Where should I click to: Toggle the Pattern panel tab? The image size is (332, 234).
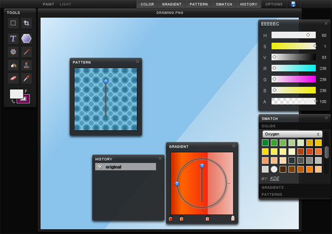(199, 4)
